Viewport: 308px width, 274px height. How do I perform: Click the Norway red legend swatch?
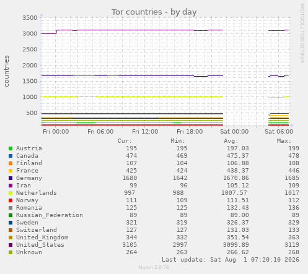(11, 200)
